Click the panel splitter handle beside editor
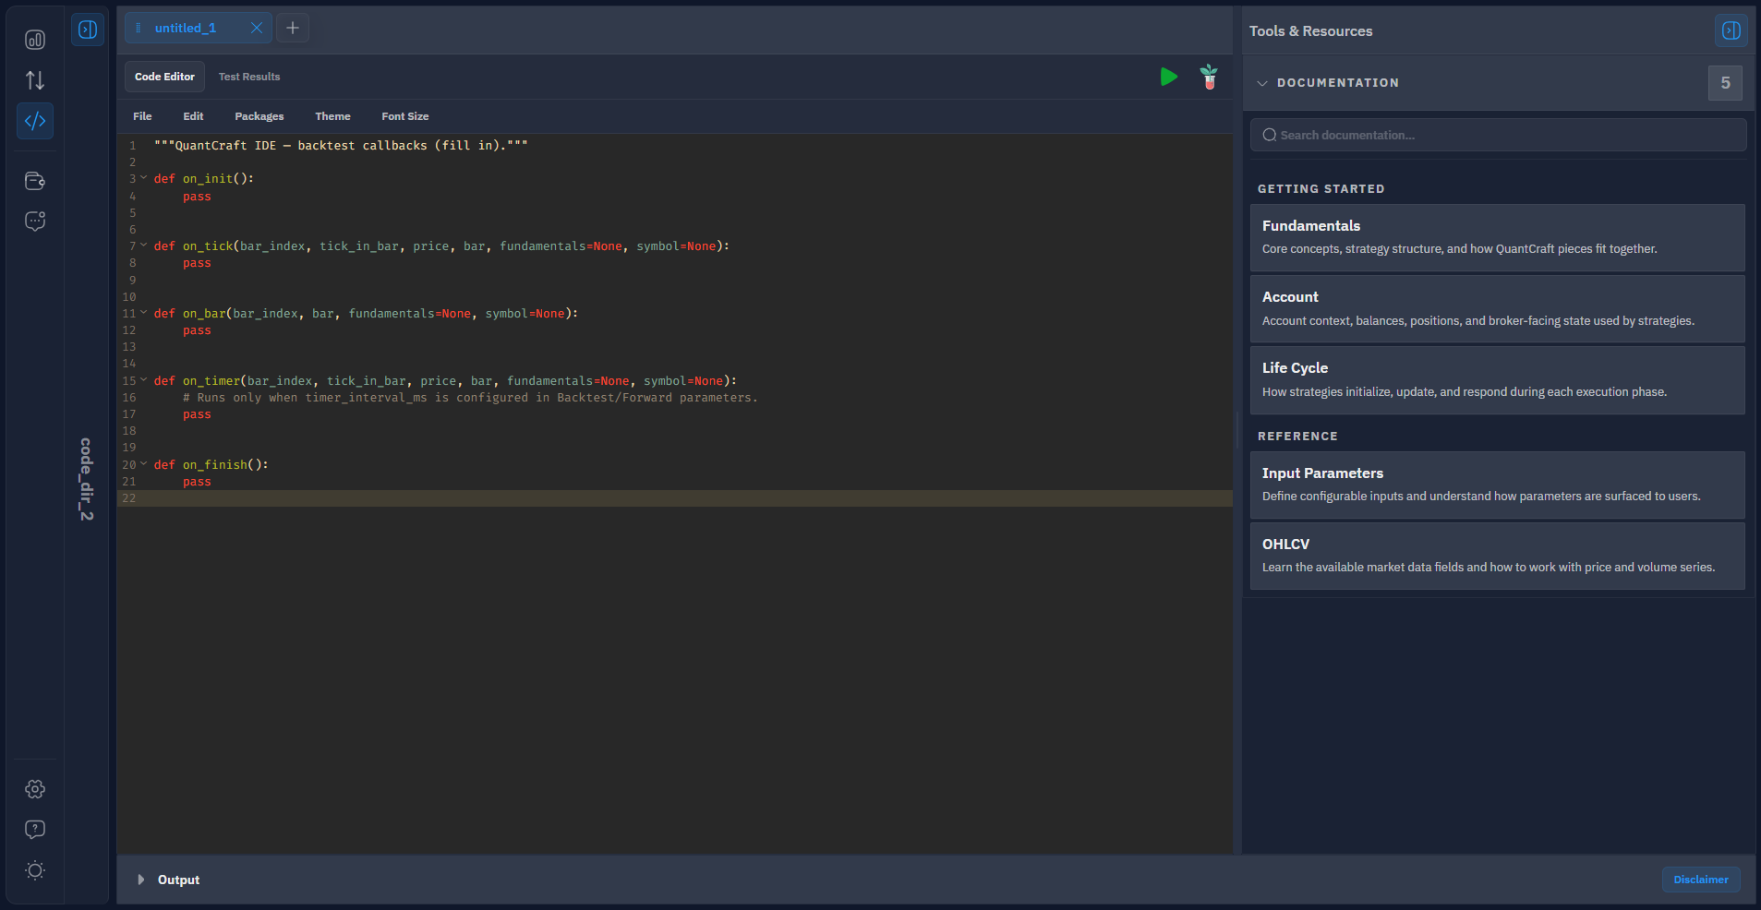Image resolution: width=1761 pixels, height=910 pixels. (x=1237, y=429)
